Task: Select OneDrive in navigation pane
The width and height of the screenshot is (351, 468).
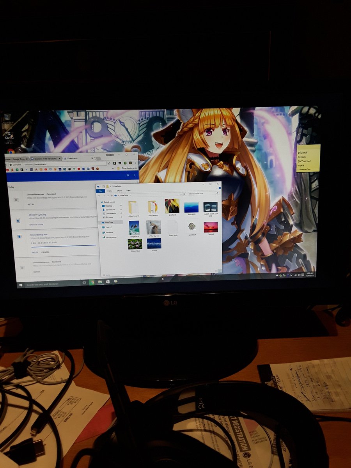Action: pyautogui.click(x=110, y=222)
